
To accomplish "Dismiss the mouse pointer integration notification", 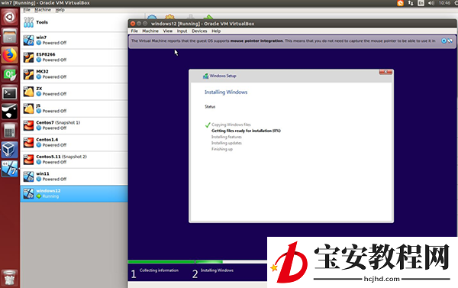I will (x=443, y=40).
